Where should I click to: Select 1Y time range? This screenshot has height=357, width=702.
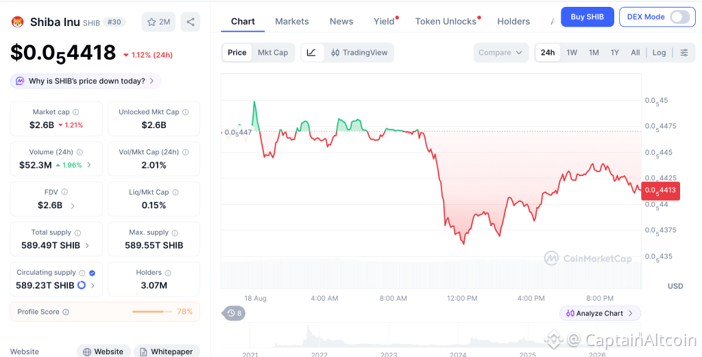point(615,53)
